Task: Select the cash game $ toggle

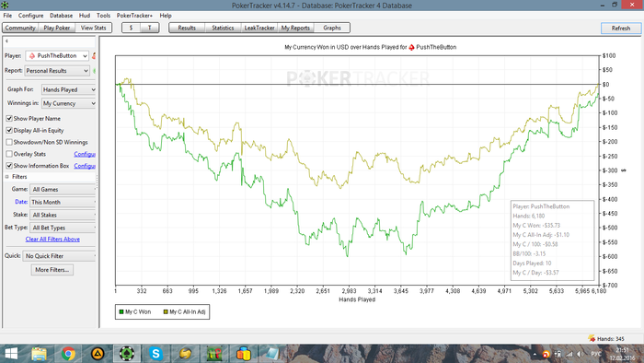Action: [x=131, y=28]
